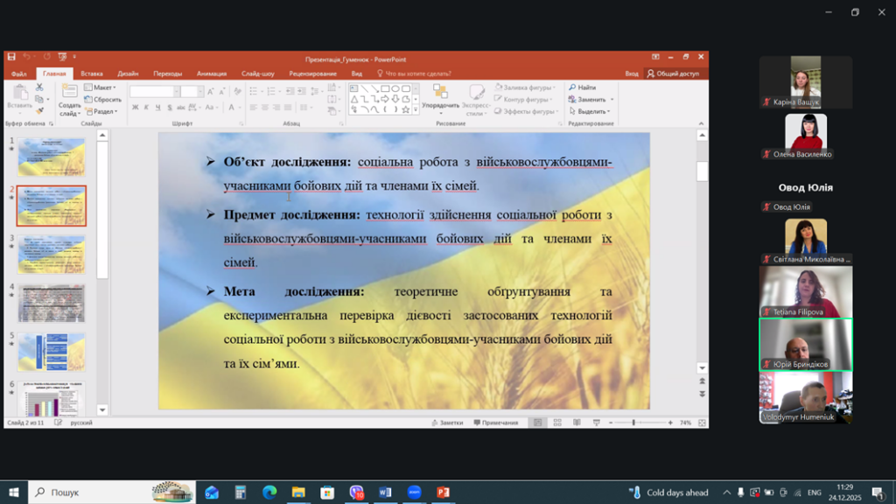The image size is (896, 504).
Task: Switch to slide sorter view in status bar
Action: pyautogui.click(x=556, y=423)
